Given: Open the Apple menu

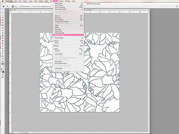Looking at the screenshot, I should [x=3, y=1].
